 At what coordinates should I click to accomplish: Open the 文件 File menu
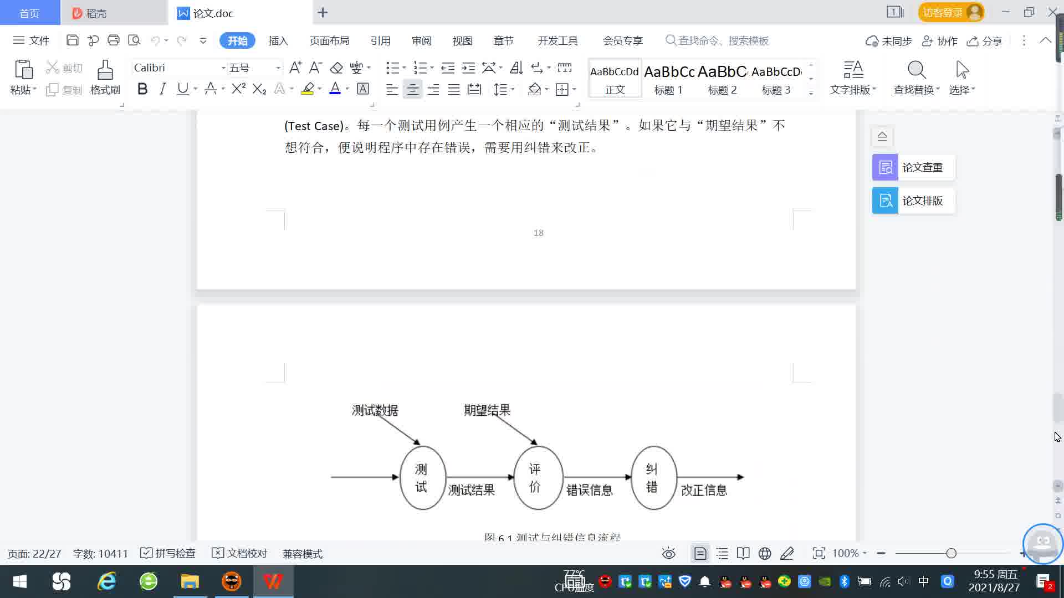[x=32, y=40]
